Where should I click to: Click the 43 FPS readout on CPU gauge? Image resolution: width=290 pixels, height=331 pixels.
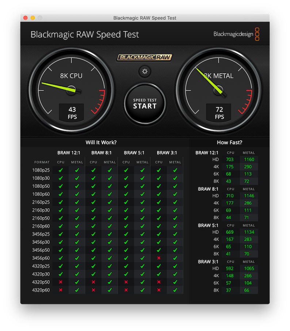coord(72,113)
